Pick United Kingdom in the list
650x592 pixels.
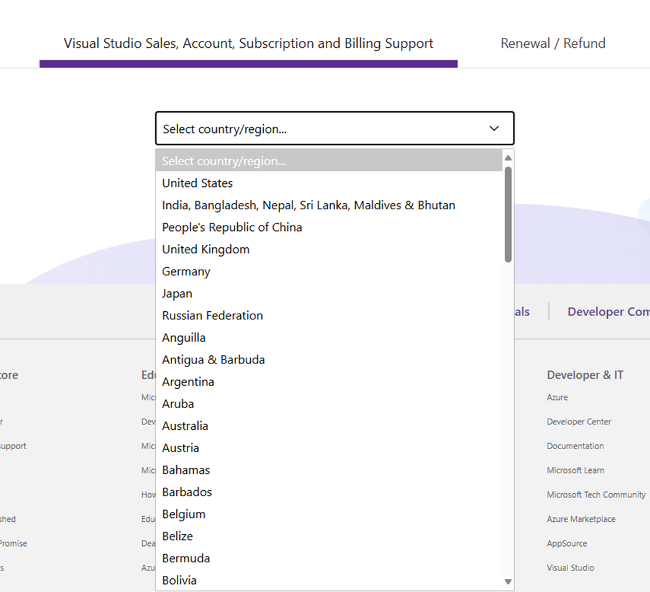click(329, 249)
